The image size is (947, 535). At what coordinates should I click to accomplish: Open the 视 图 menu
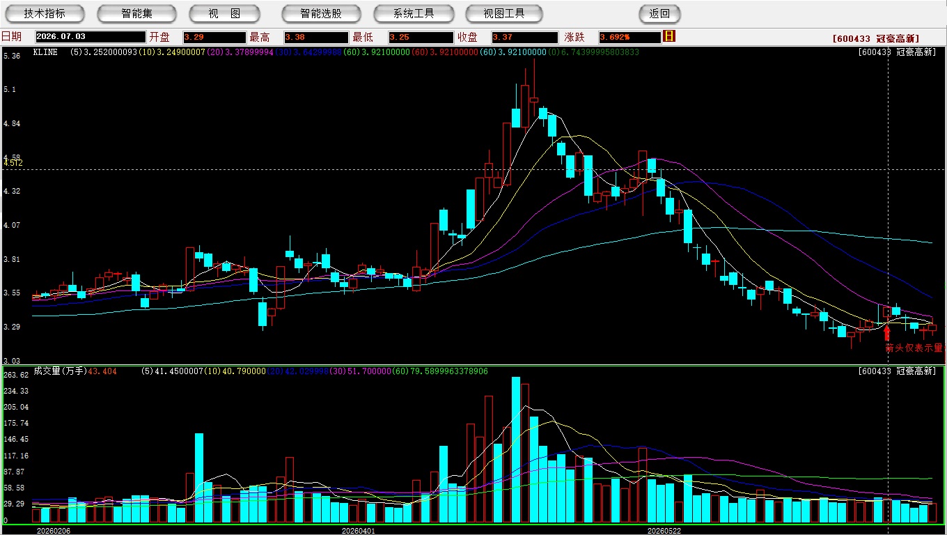pos(224,13)
